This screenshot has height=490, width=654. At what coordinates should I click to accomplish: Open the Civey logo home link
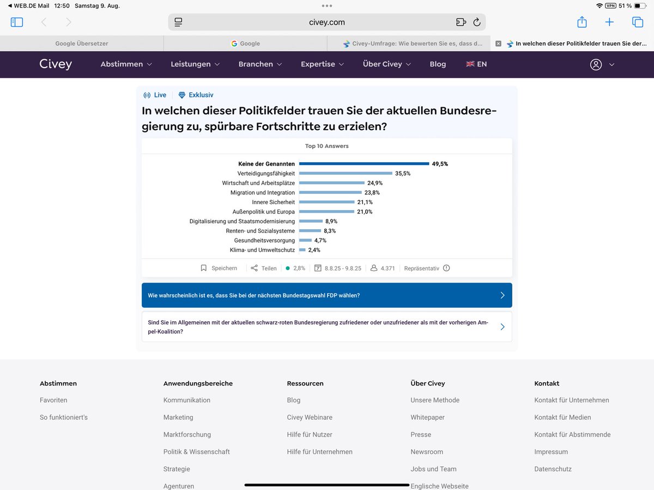(x=56, y=64)
